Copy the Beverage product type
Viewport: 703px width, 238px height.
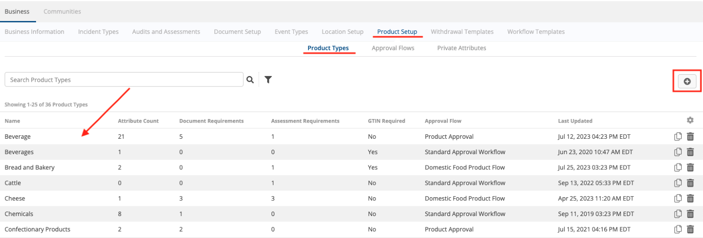(678, 137)
